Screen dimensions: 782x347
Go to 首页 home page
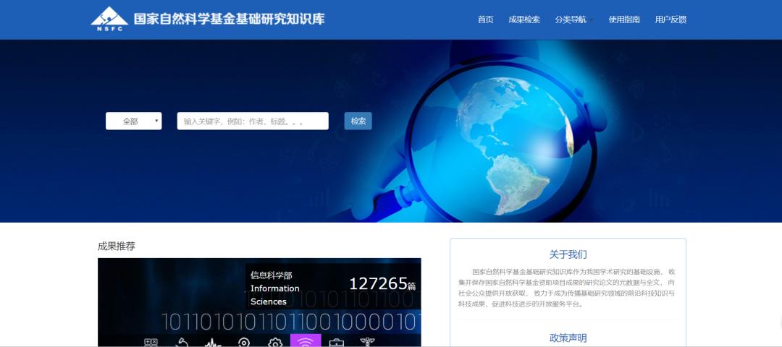(485, 20)
